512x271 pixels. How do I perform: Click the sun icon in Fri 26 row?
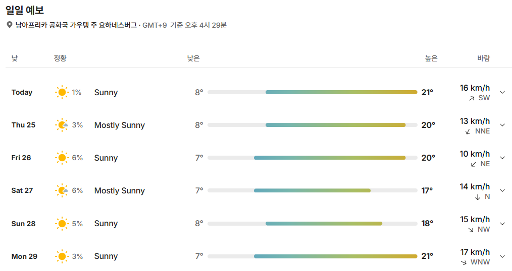pos(62,158)
